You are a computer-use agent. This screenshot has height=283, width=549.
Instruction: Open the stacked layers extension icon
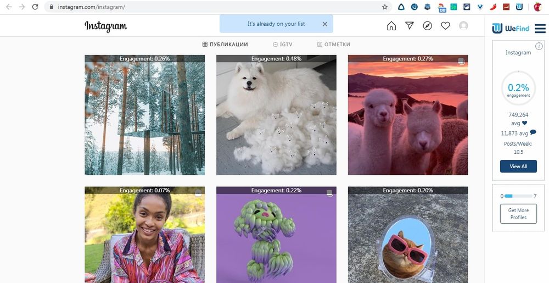click(428, 7)
